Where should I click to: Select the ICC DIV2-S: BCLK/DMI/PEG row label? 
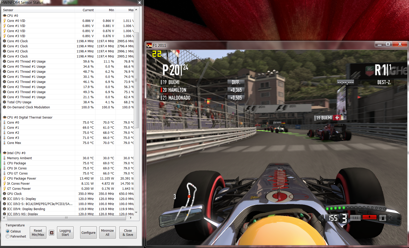[40, 204]
